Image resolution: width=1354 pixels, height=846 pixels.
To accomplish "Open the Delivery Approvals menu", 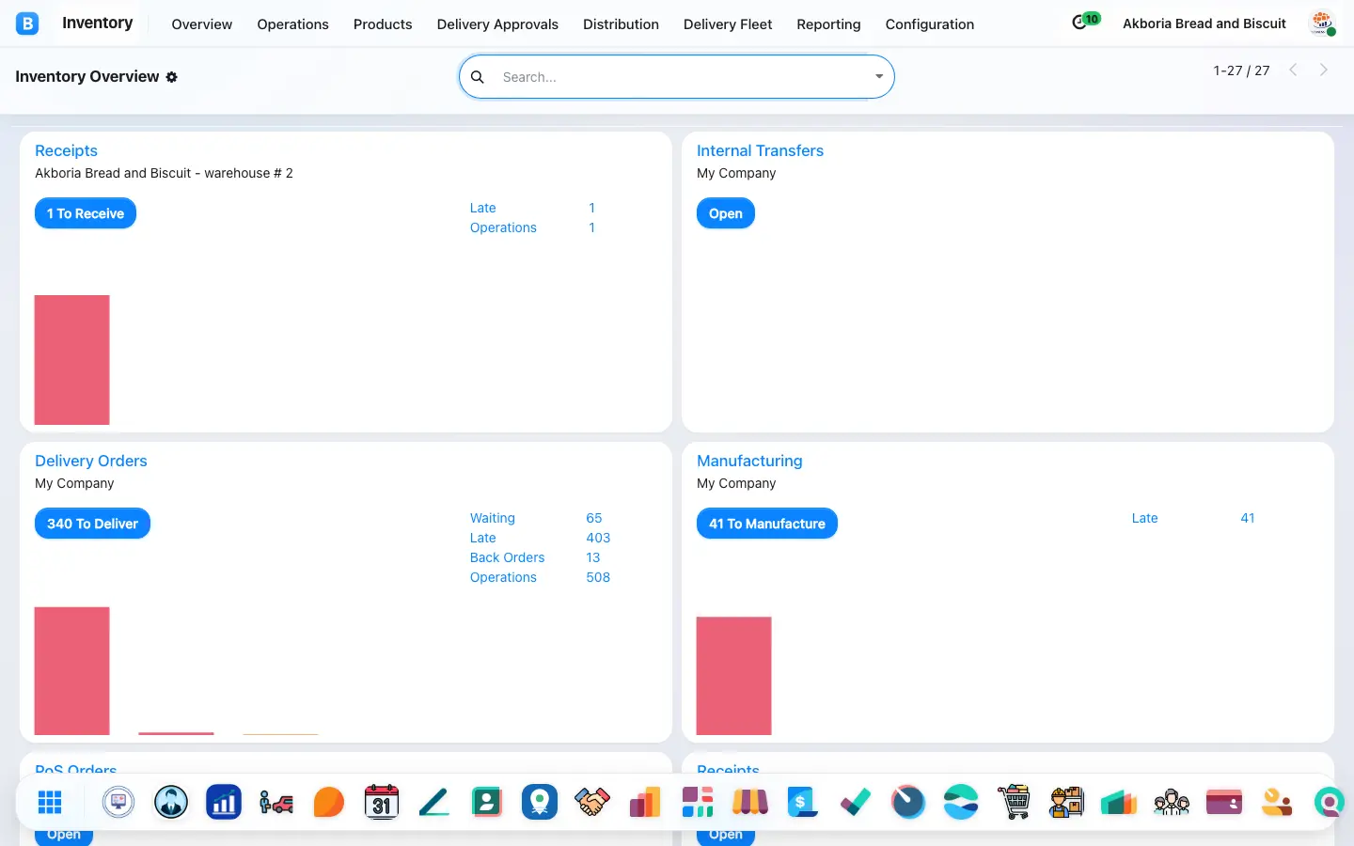I will (497, 24).
